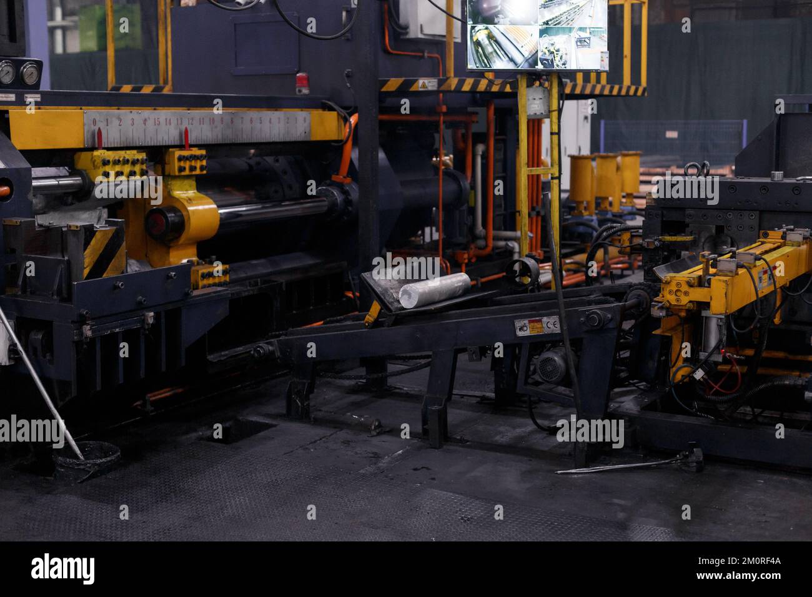Select the top-left camera feed on monitor
Viewport: 812px width, 597px height.
point(503,12)
